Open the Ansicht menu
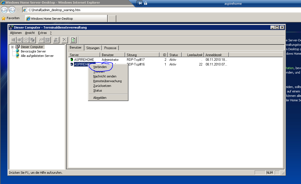Image resolution: width=301 pixels, height=184 pixels. [30, 33]
